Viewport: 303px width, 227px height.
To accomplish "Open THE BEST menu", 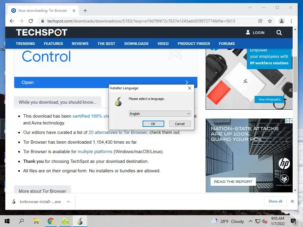I will tap(106, 44).
